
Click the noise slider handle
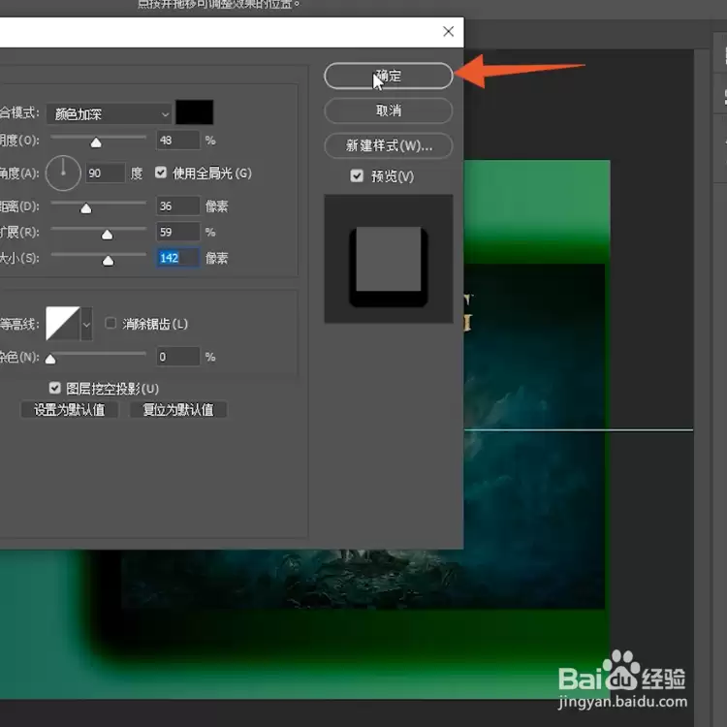click(50, 360)
